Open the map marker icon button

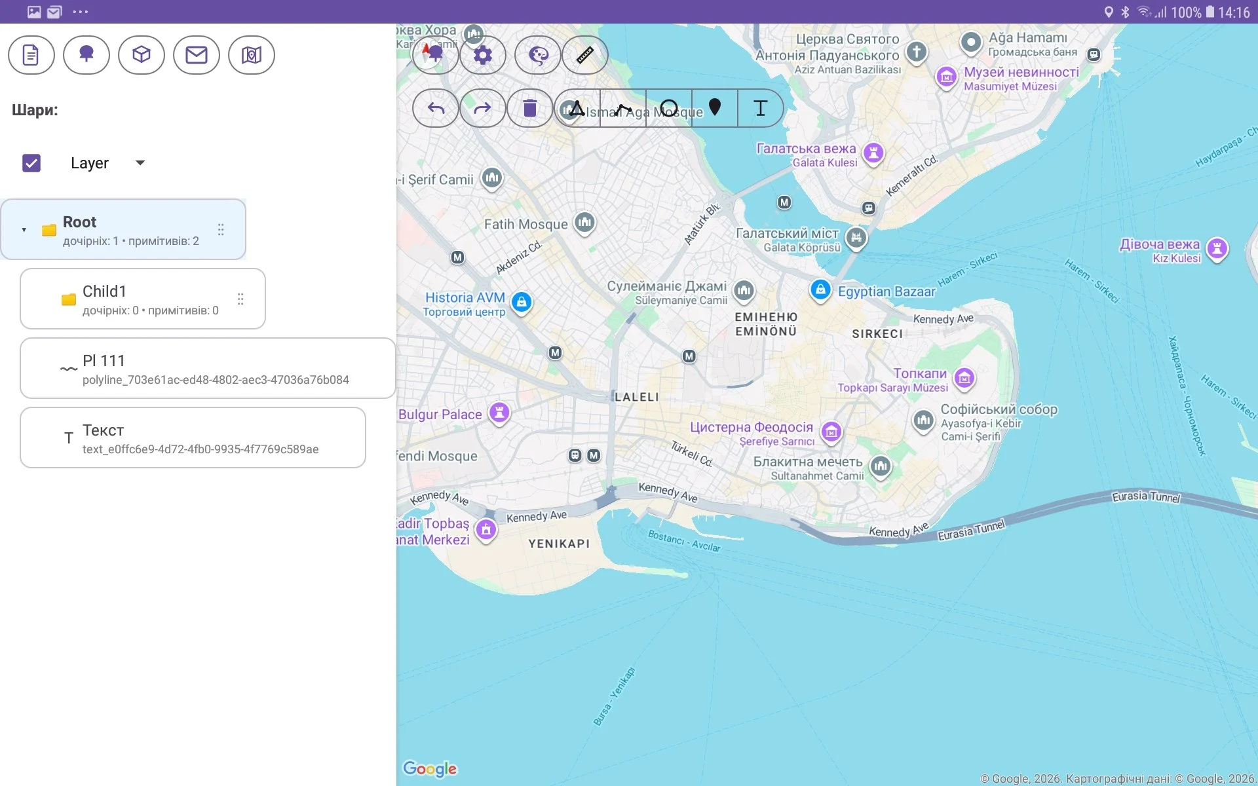pyautogui.click(x=251, y=55)
